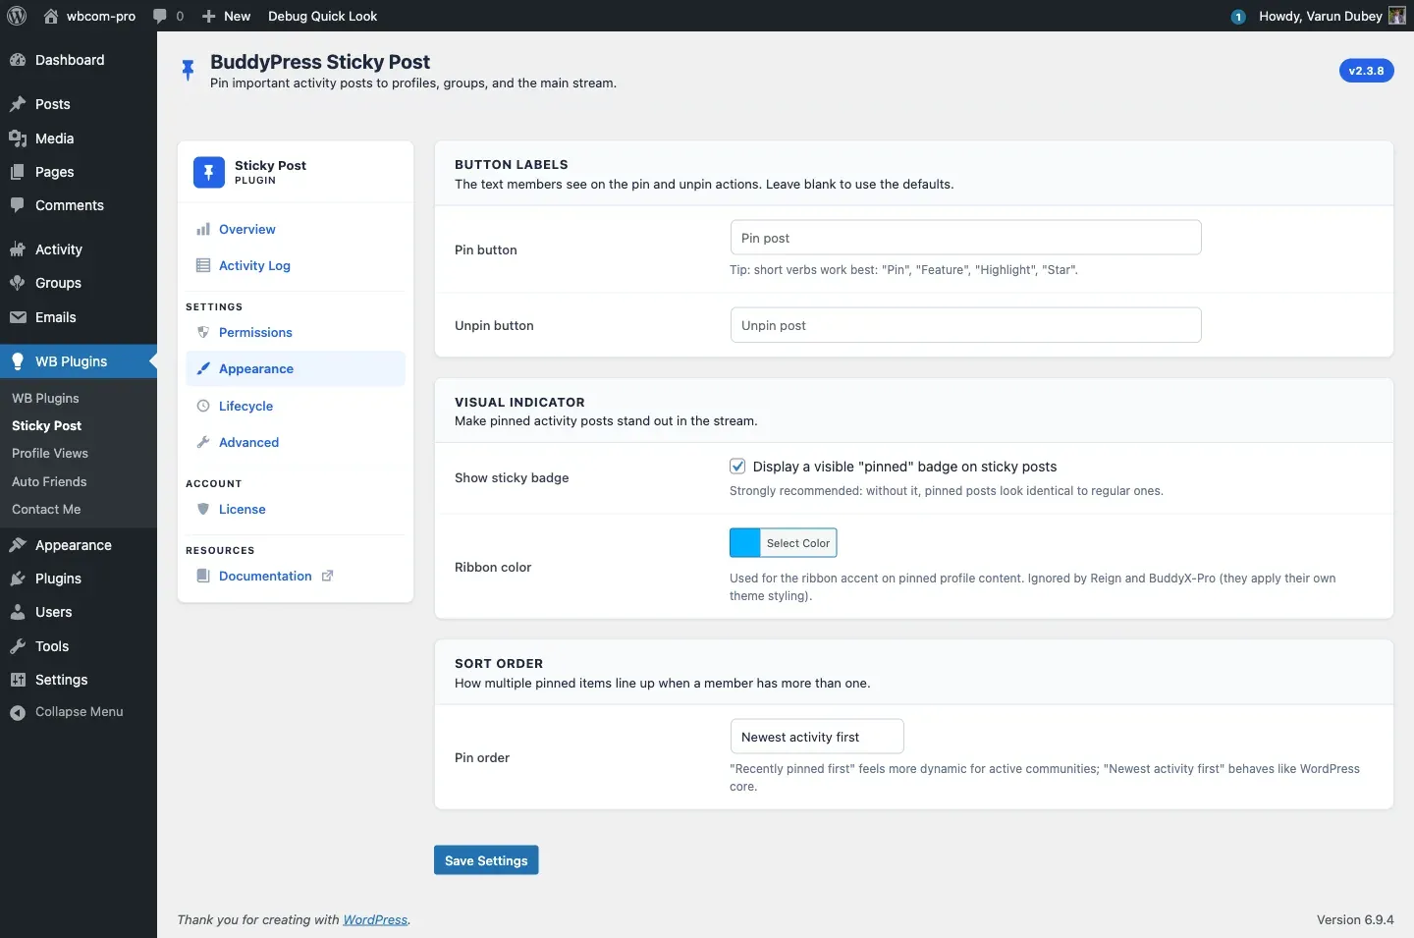Click the Sticky Post plugin pin logo
Screen dimensions: 1414x938
208,172
